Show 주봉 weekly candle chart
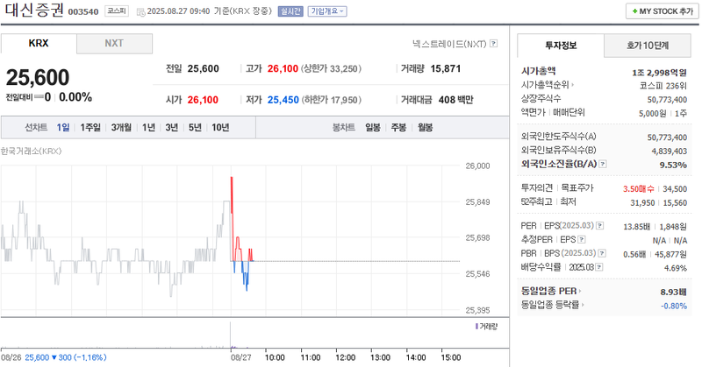Viewport: 702px width, 367px height. (398, 127)
